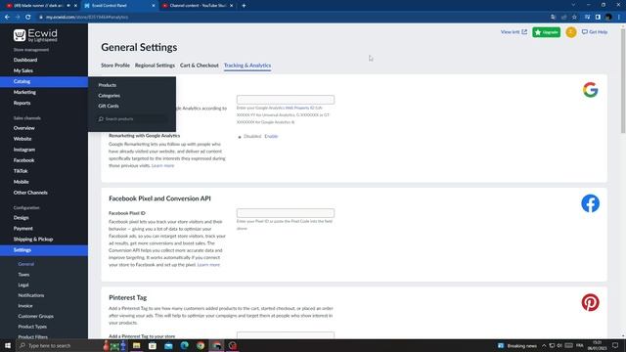Open the Windows Start menu
Screen dimensions: 626x352
point(8,345)
